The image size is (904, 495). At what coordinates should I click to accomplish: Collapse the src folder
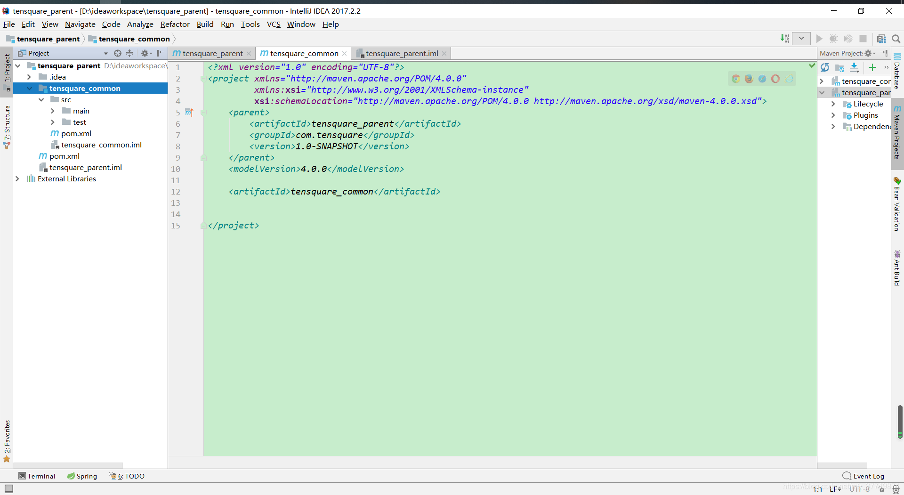click(41, 99)
